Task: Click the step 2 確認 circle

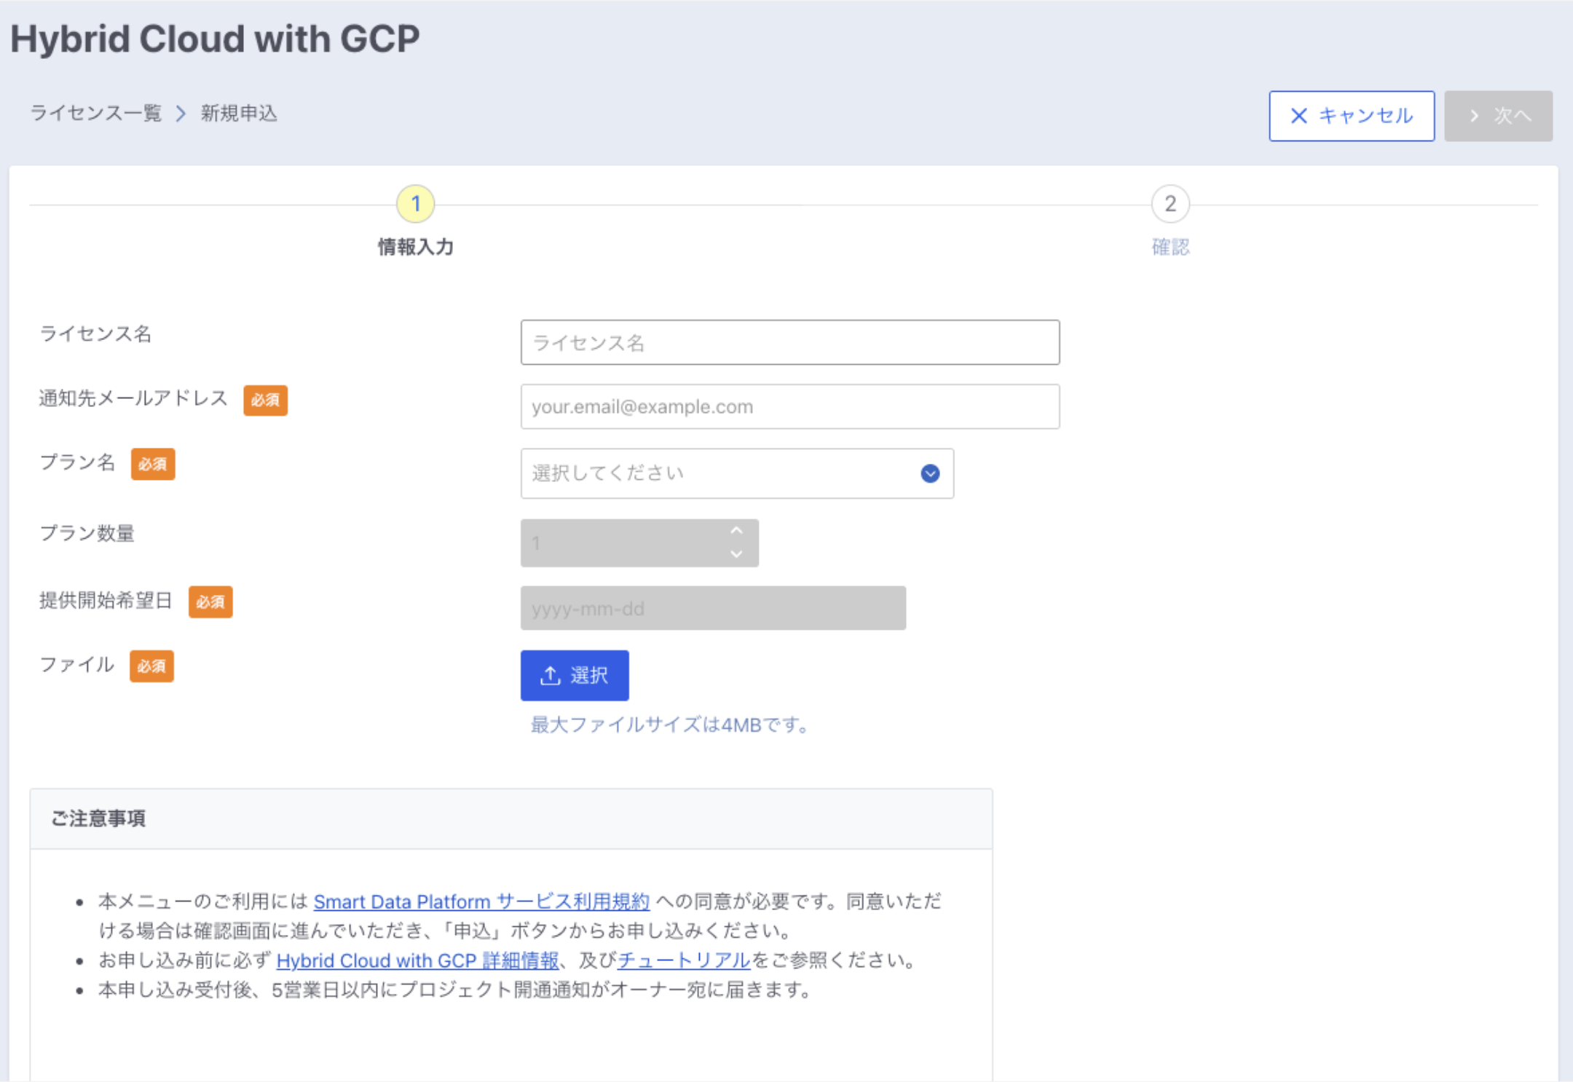Action: 1170,204
